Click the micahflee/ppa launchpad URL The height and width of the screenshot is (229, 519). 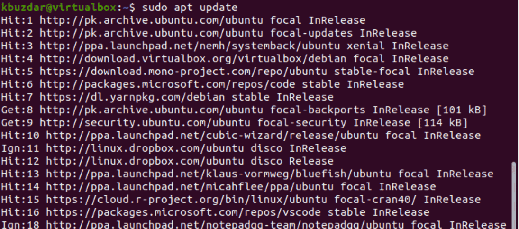[190, 187]
